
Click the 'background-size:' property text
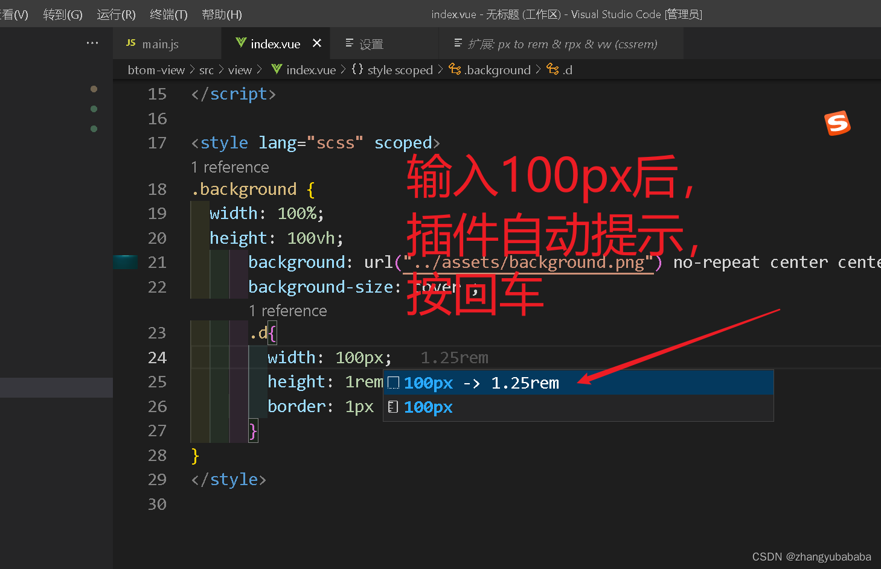[x=325, y=287]
